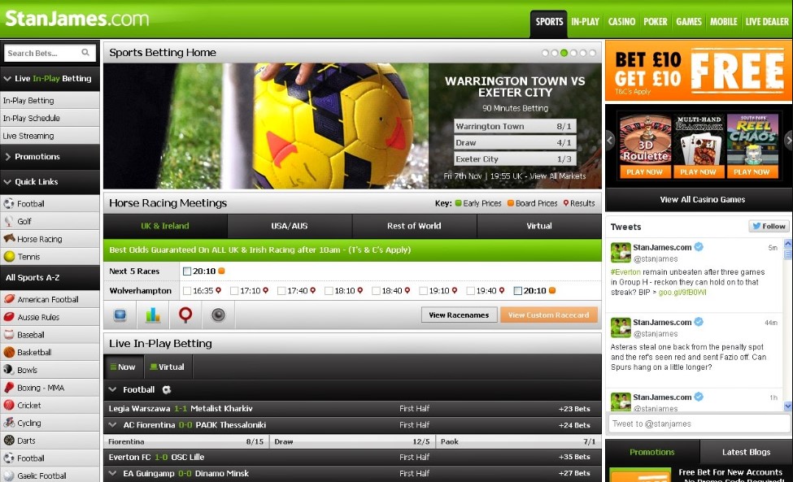793x482 pixels.
Task: Tick the Wolverhampton 19:10 checkbox
Action: (423, 291)
